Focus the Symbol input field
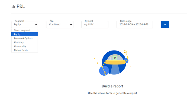Image resolution: width=187 pixels, height=101 pixels. (95, 24)
